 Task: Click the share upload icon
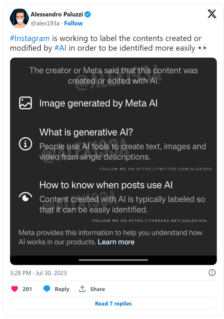(x=82, y=289)
